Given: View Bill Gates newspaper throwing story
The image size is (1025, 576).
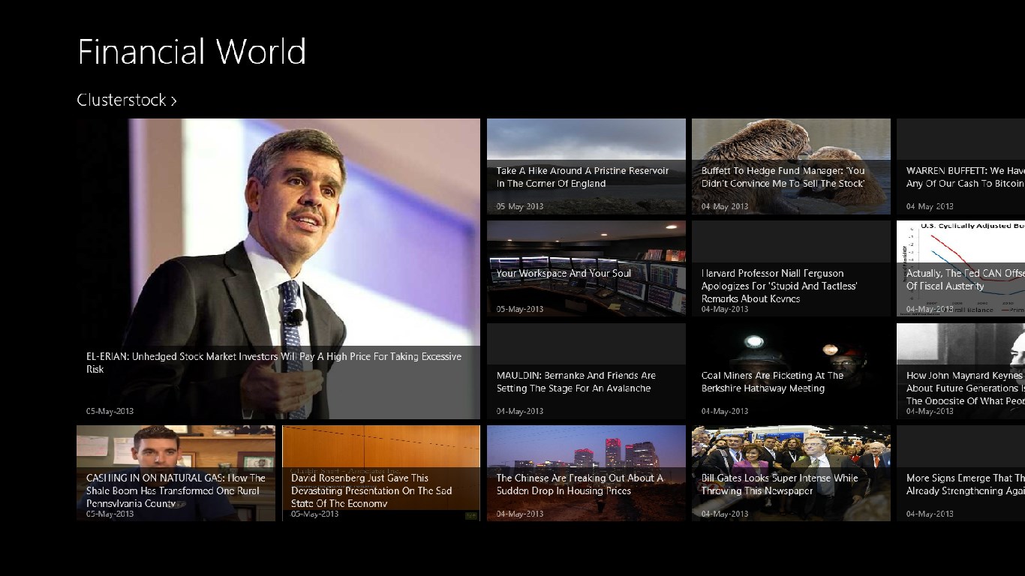Looking at the screenshot, I should (780, 484).
